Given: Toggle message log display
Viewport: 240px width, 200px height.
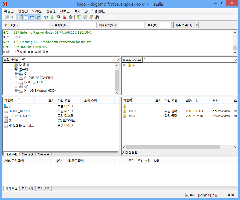Looking at the screenshot, I should click(x=19, y=17).
